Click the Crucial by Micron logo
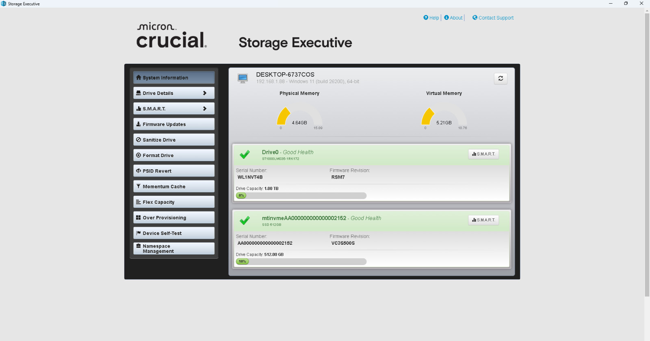The height and width of the screenshot is (341, 650). [171, 35]
